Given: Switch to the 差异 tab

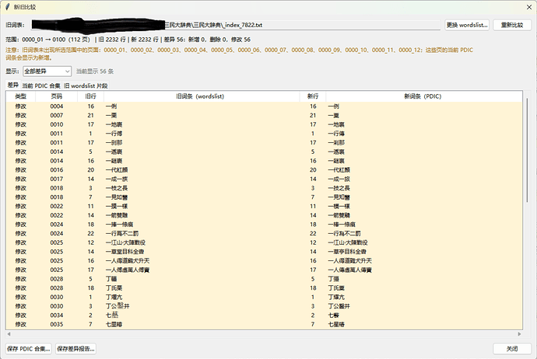Looking at the screenshot, I should [13, 85].
